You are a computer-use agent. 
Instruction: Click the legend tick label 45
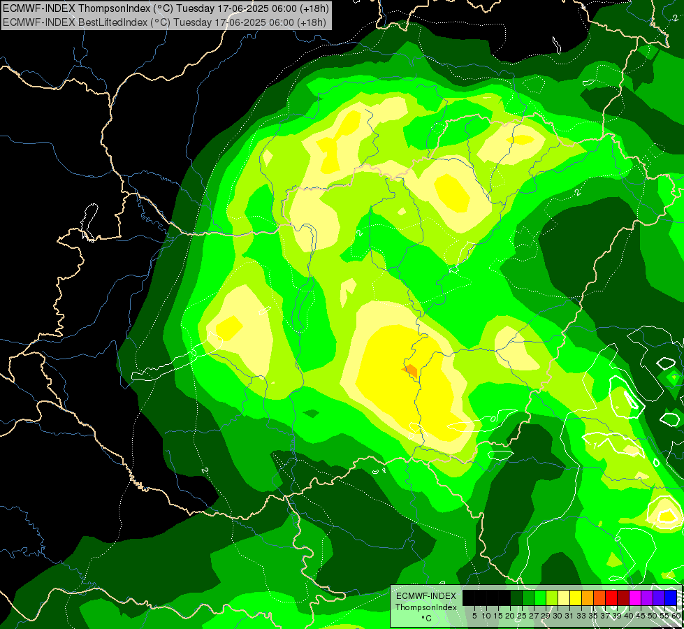click(641, 616)
